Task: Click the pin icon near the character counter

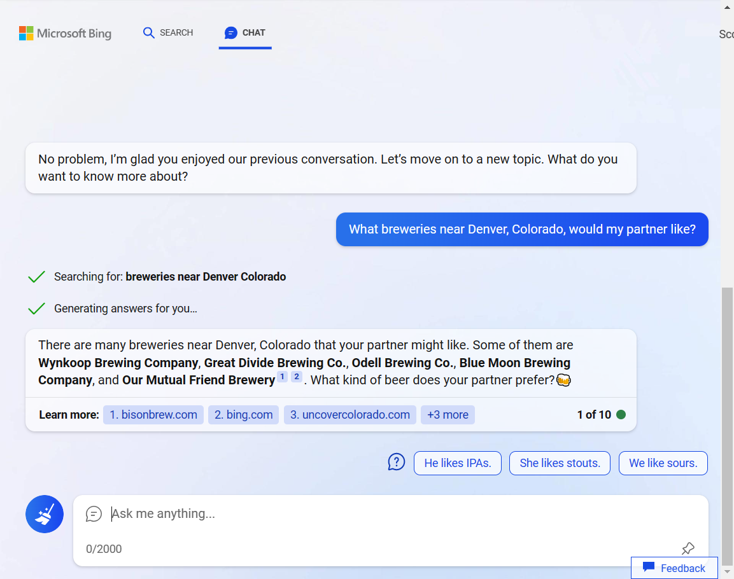Action: (688, 548)
